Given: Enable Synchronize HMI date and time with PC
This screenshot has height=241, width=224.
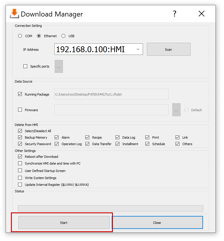Looking at the screenshot, I should (20, 163).
